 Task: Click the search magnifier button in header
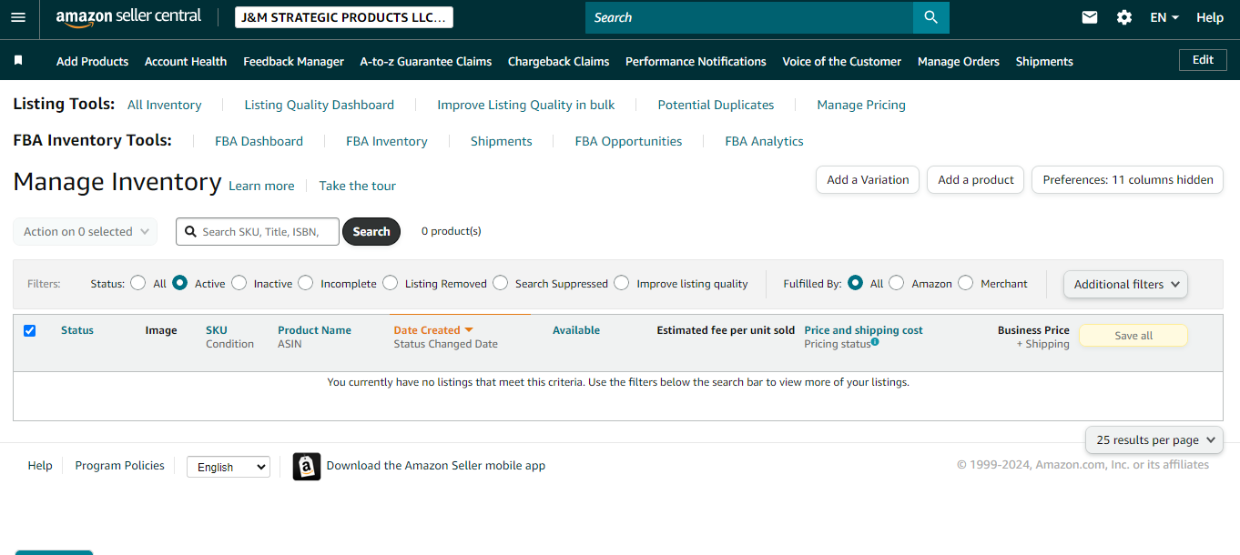point(930,17)
